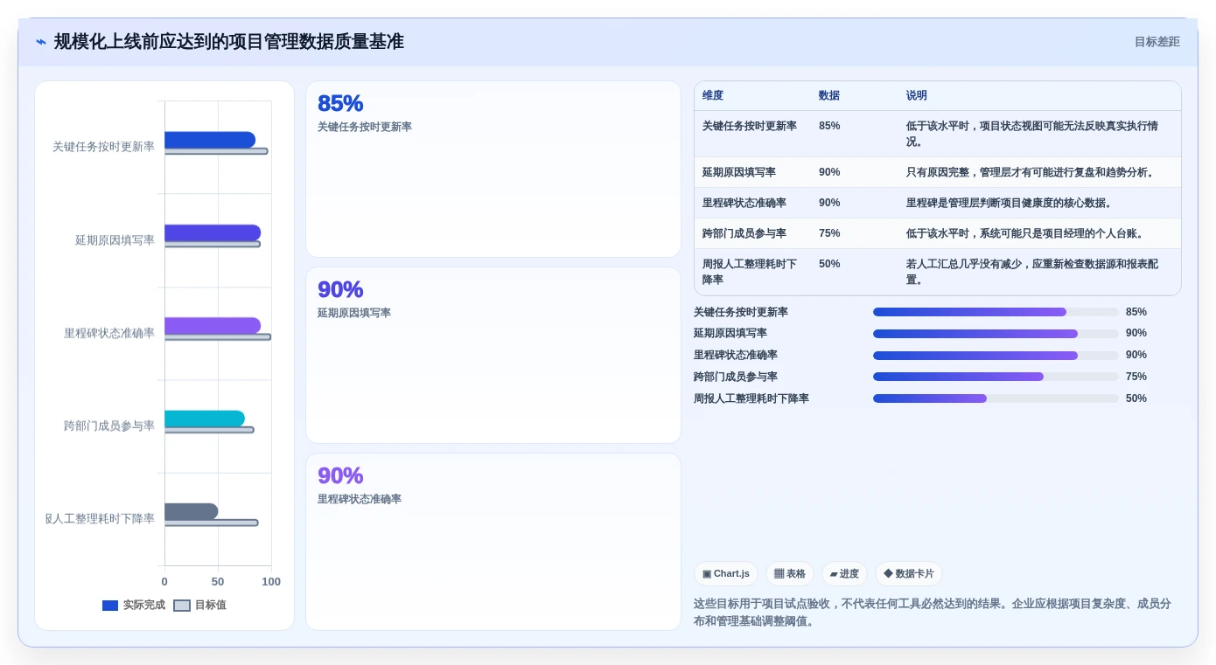Click the 数据 column header
Screen dimensions: 1216x665
click(x=828, y=96)
